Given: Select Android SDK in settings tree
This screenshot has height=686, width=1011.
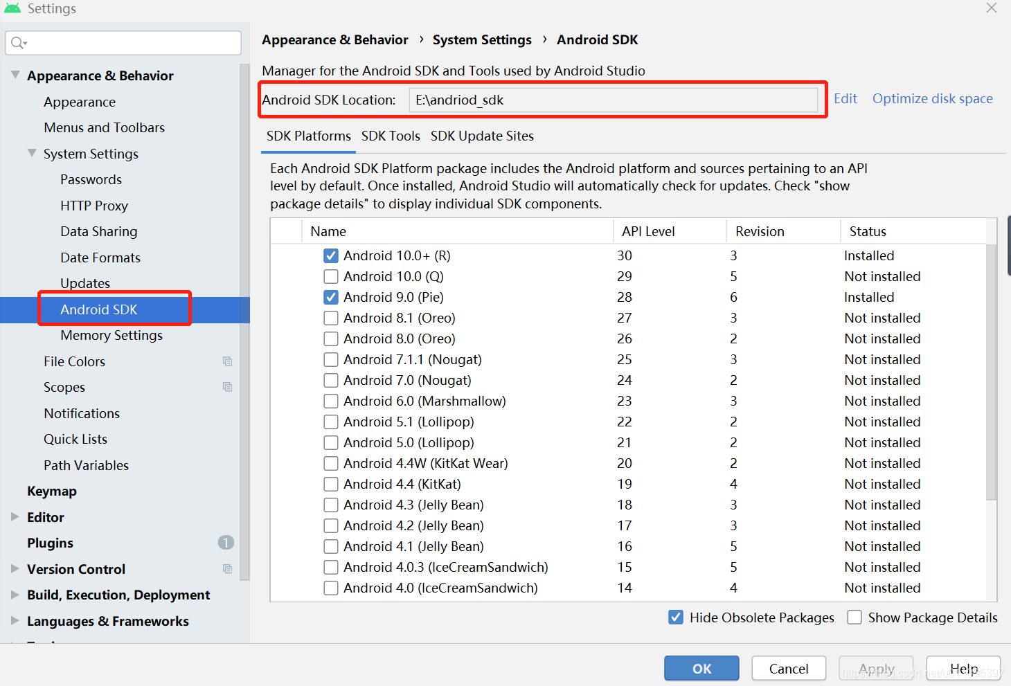Looking at the screenshot, I should coord(99,309).
